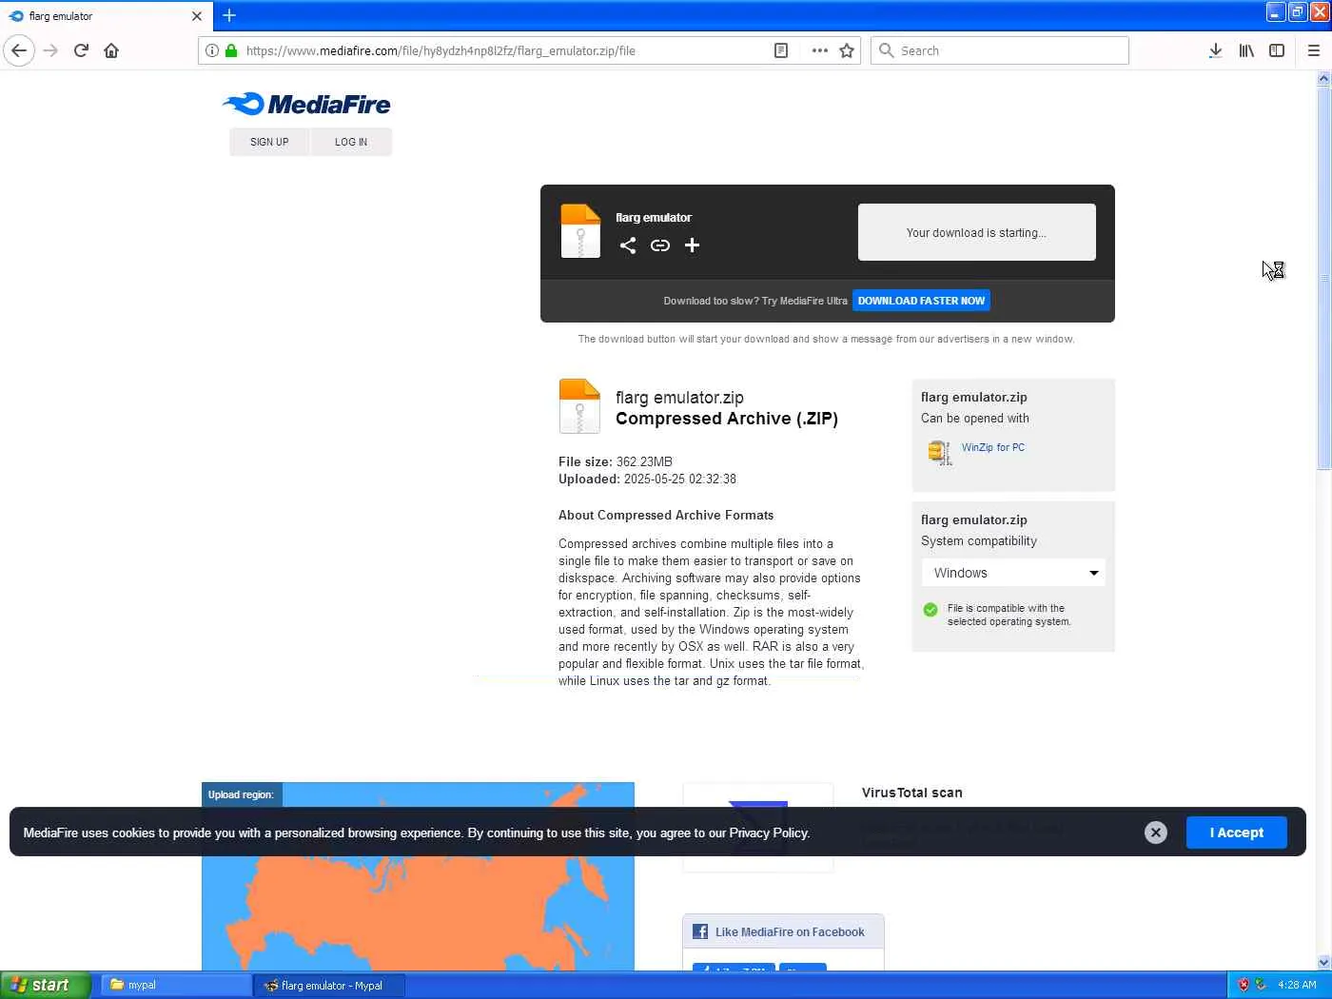Open the browser home page

point(111,50)
